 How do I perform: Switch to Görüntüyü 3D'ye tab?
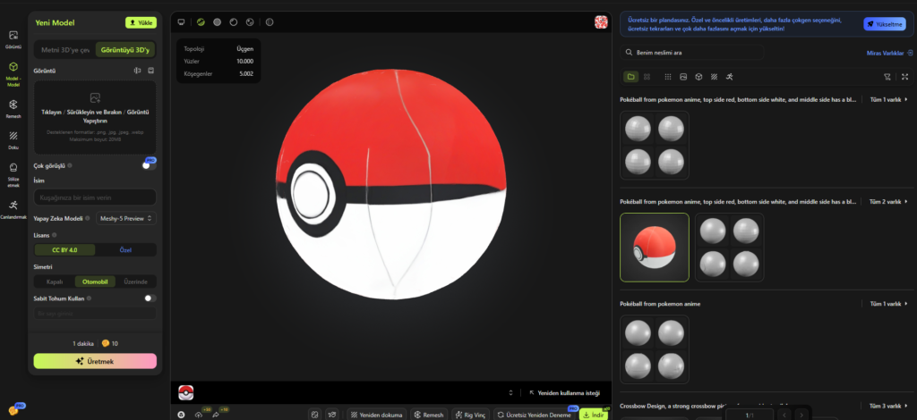(x=125, y=49)
